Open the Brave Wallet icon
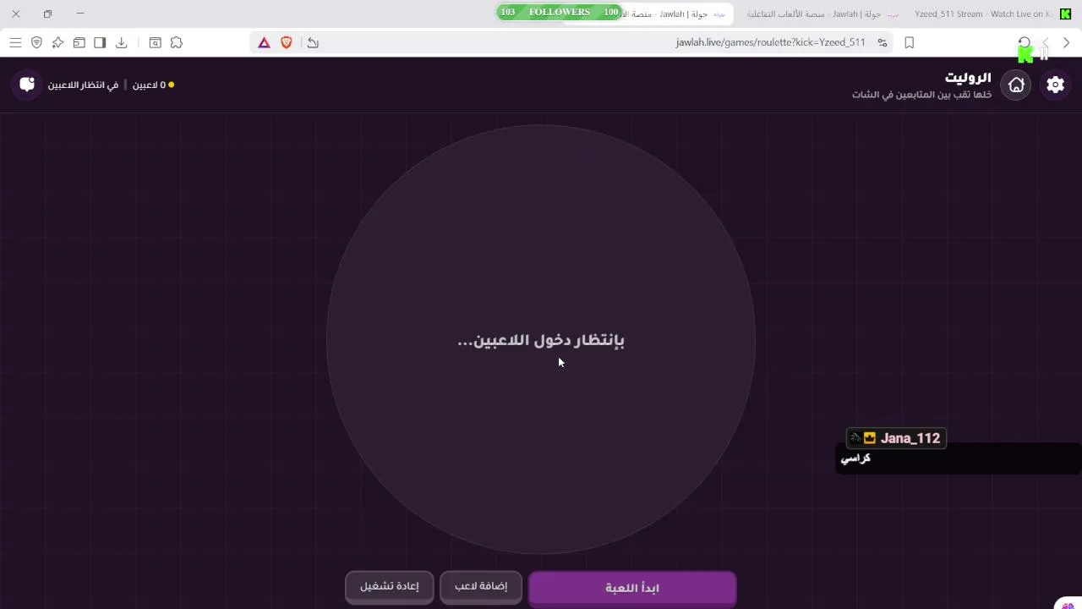Screen dimensions: 1082x609 [x=79, y=42]
